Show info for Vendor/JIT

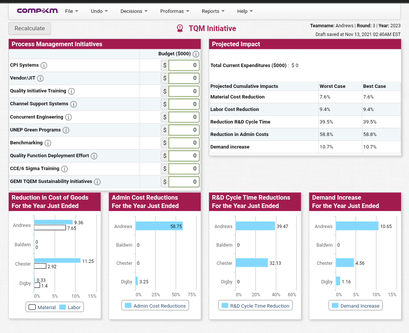[41, 78]
